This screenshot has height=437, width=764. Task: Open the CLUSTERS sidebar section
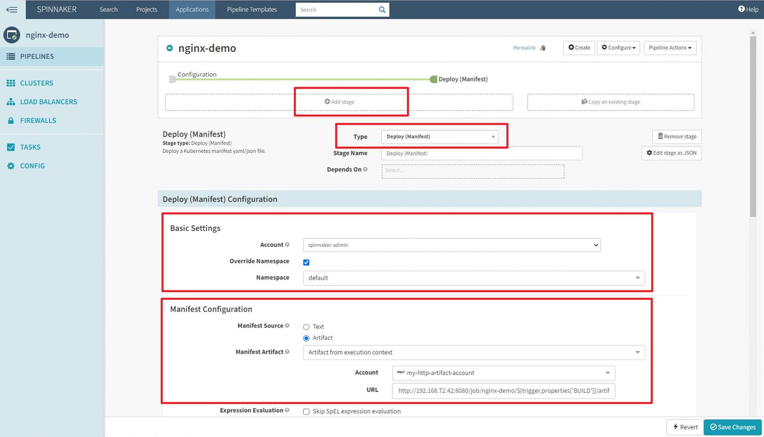36,83
